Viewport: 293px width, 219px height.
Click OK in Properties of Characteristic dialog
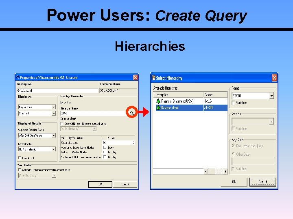point(101,184)
